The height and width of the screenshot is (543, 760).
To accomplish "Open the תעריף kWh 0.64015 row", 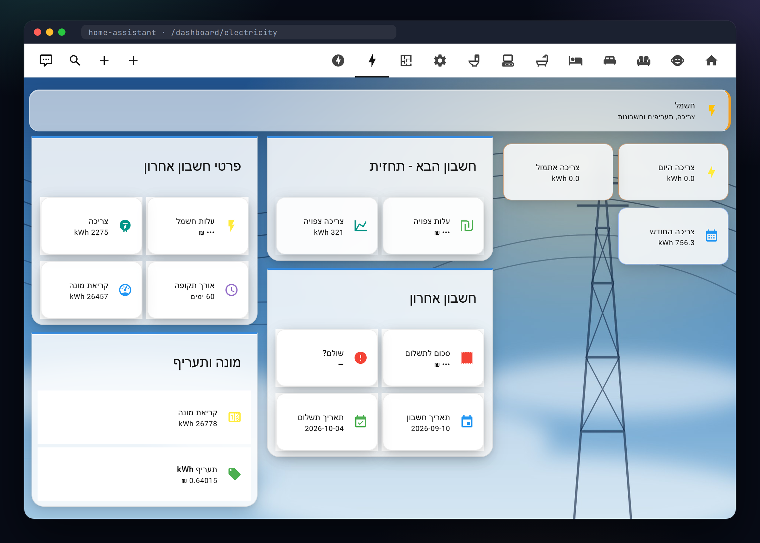I will [x=144, y=474].
